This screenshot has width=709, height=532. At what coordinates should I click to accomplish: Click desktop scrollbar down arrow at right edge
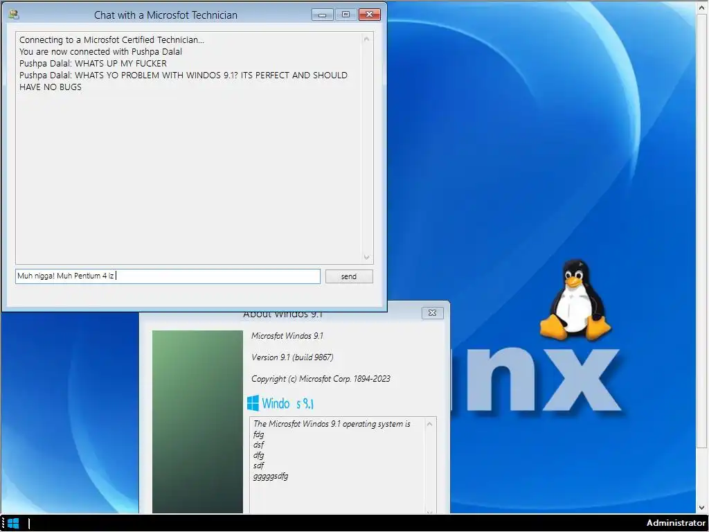point(702,508)
